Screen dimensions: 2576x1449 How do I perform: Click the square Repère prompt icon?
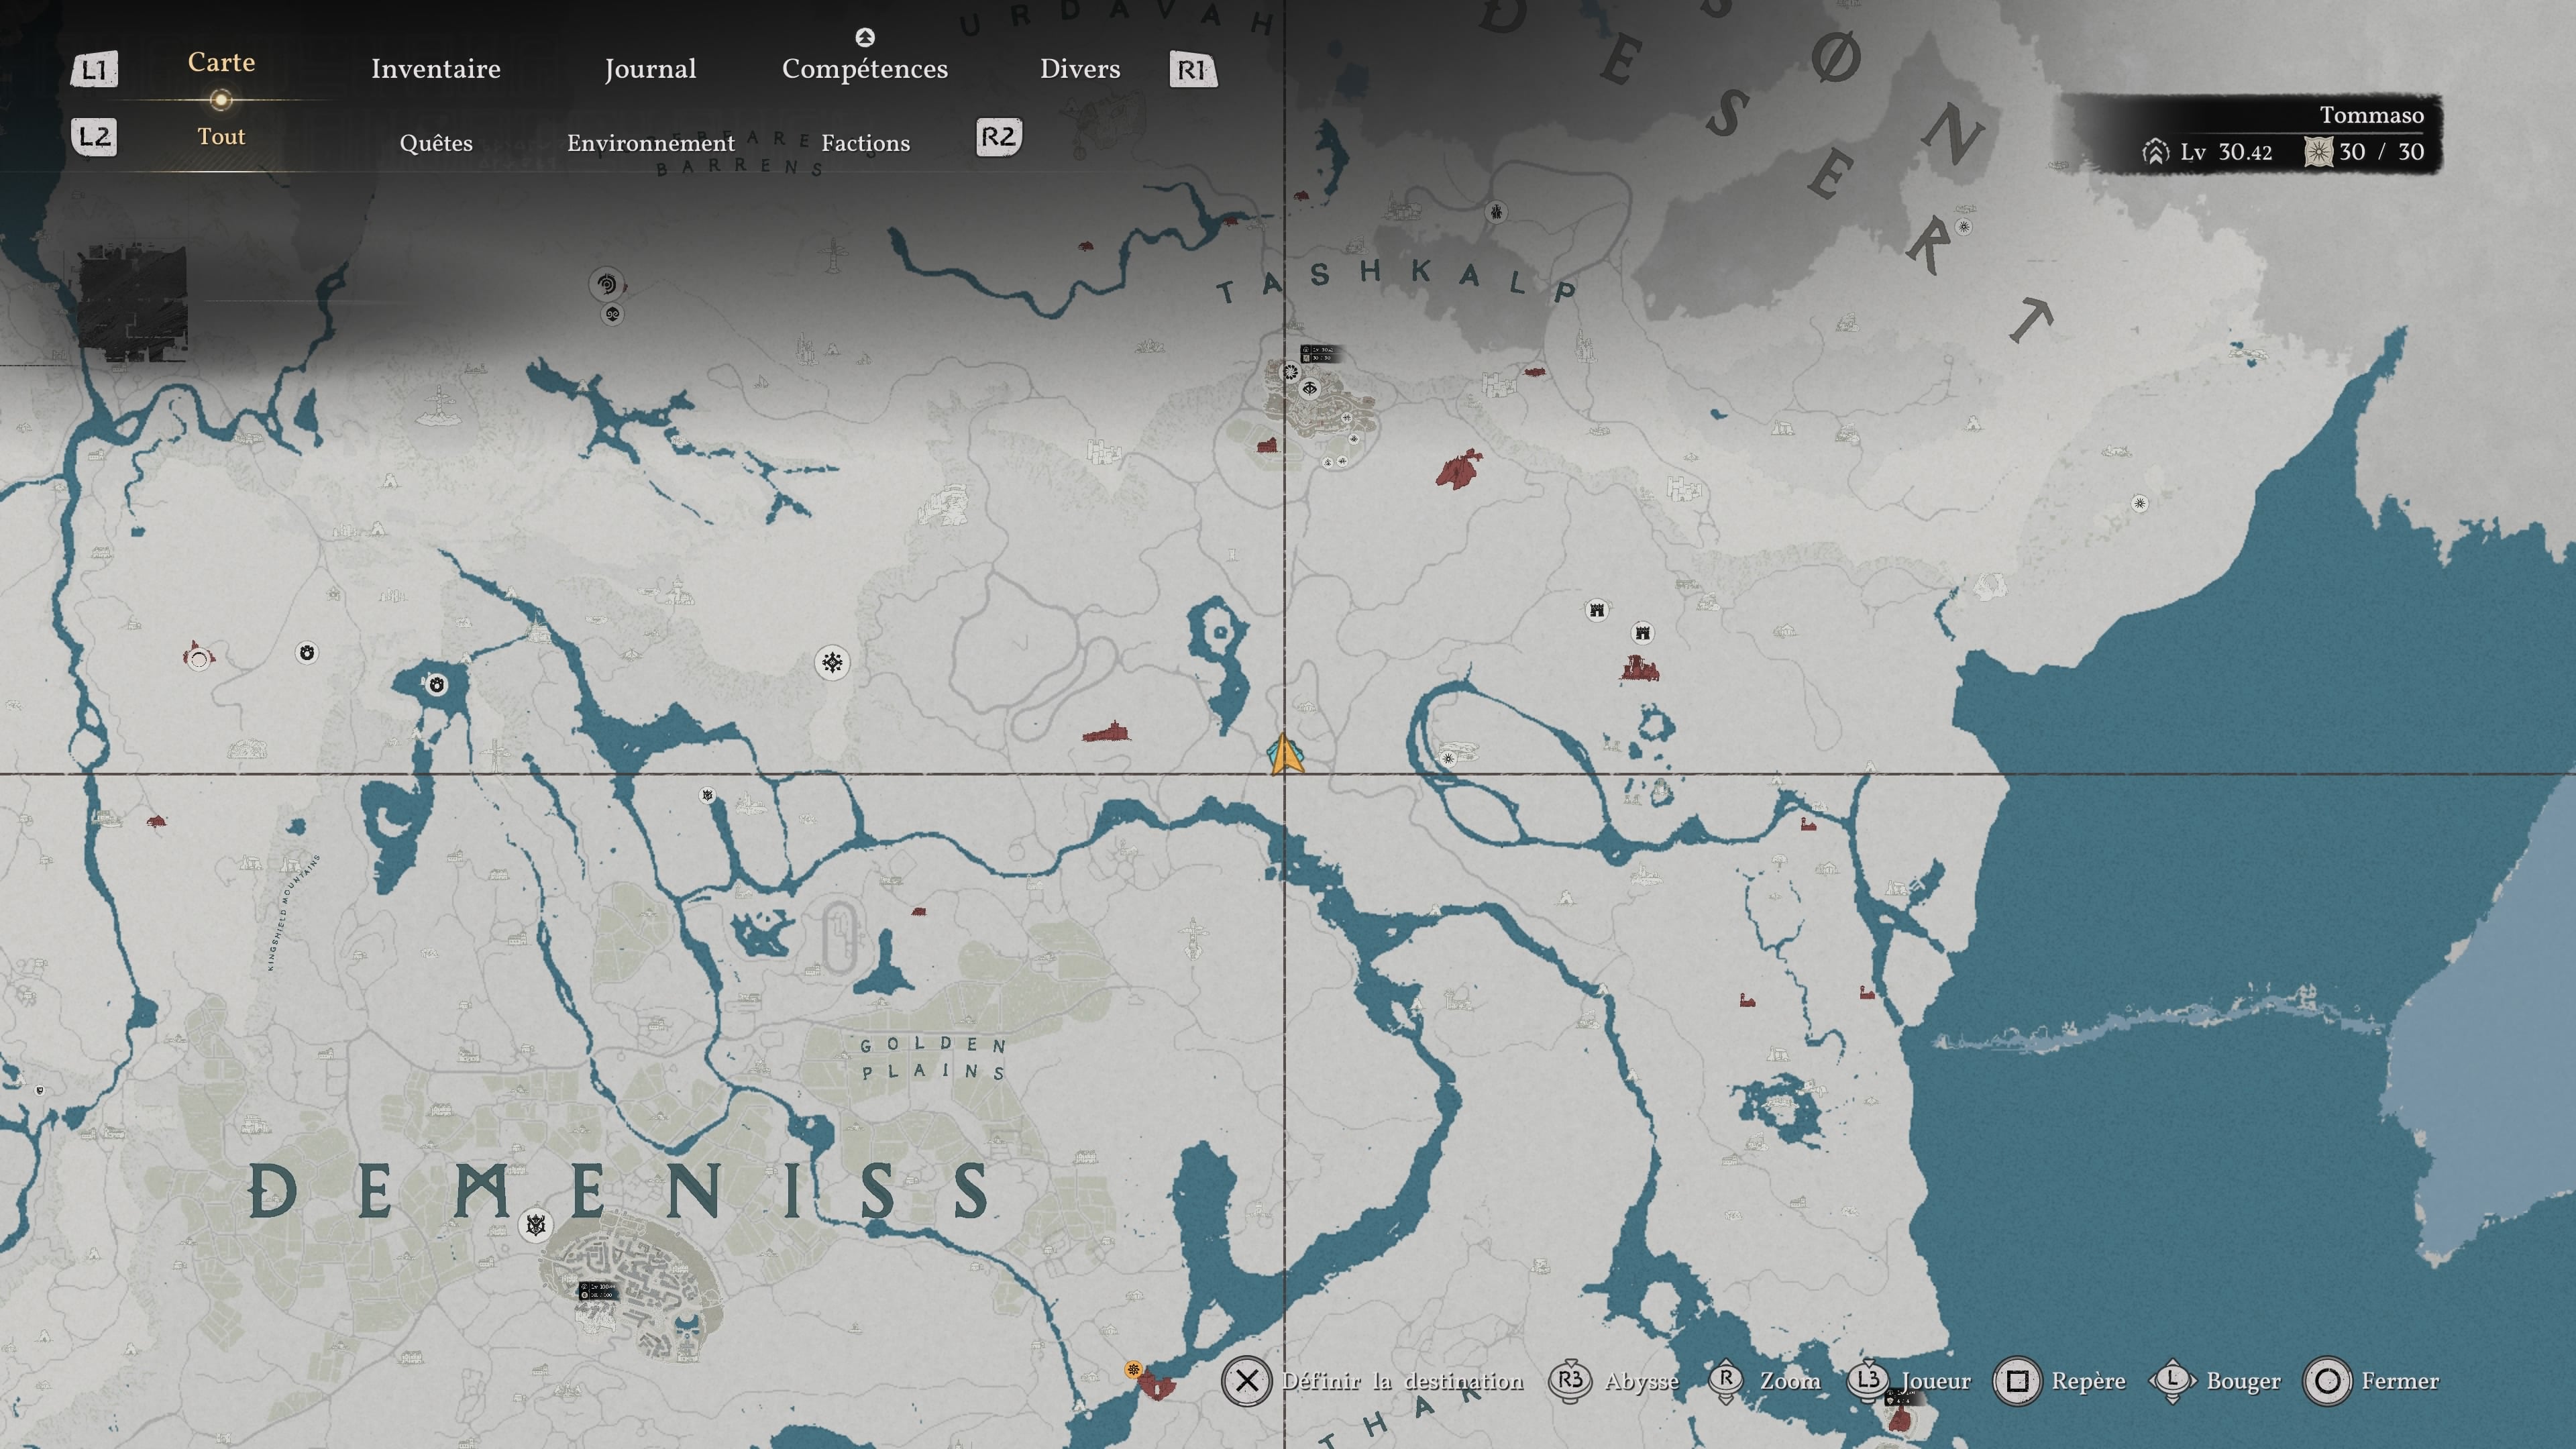click(2017, 1381)
